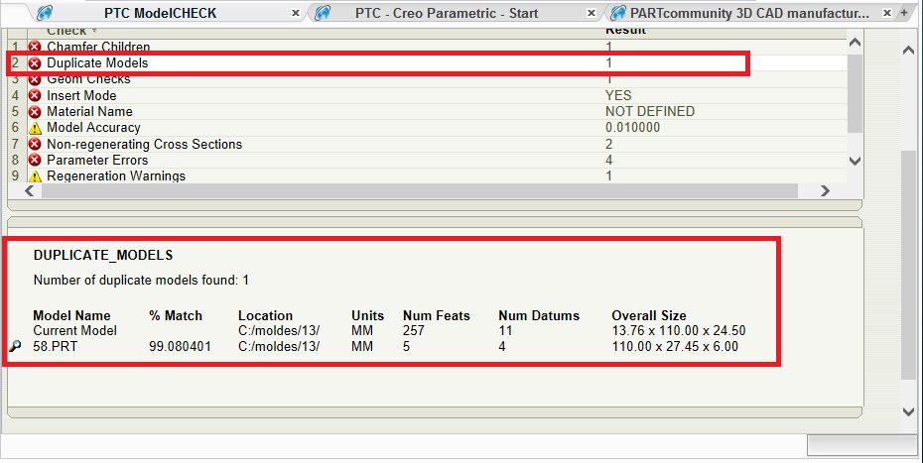
Task: Click the error icon beside Non-regenerating Cross Sections
Action: coord(35,144)
